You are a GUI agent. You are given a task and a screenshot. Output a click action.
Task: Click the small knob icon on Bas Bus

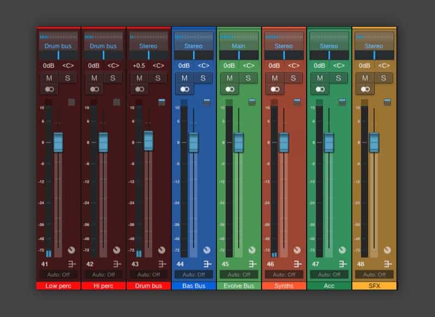tap(207, 250)
